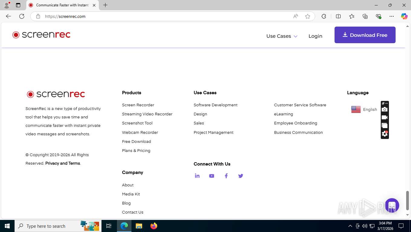Expand the Use Cases dropdown
The height and width of the screenshot is (232, 411).
282,36
